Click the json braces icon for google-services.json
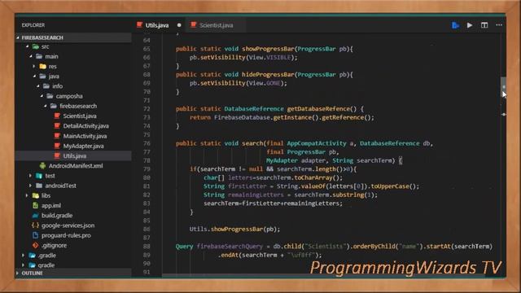The width and height of the screenshot is (521, 293). (x=35, y=225)
